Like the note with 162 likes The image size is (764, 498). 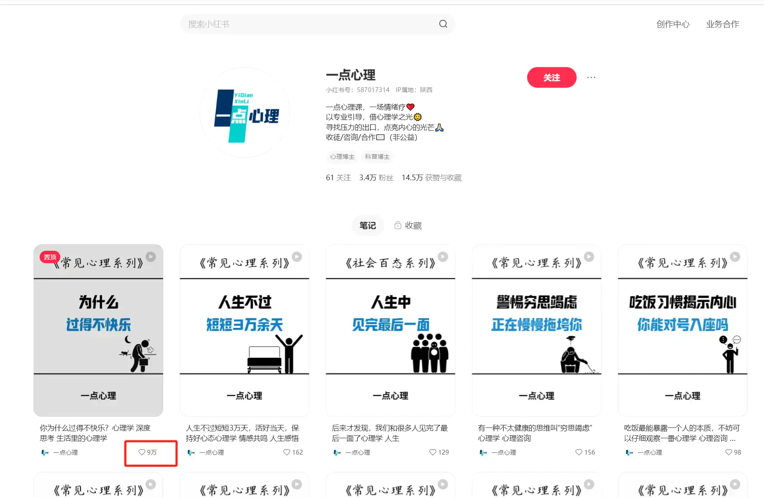(286, 452)
